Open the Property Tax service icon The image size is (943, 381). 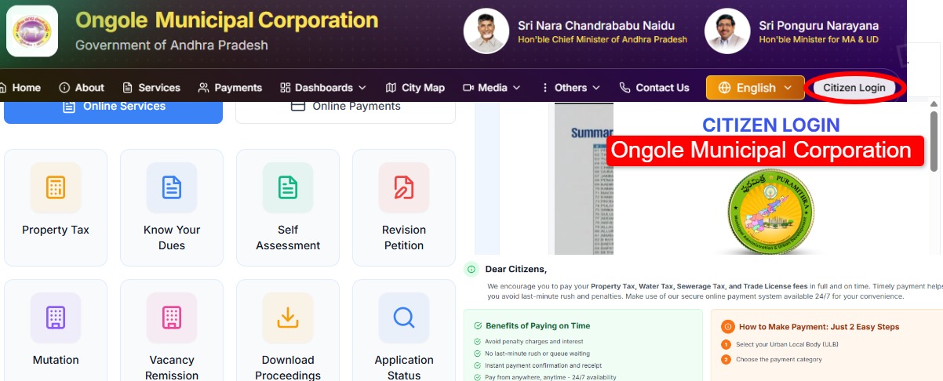tap(56, 187)
